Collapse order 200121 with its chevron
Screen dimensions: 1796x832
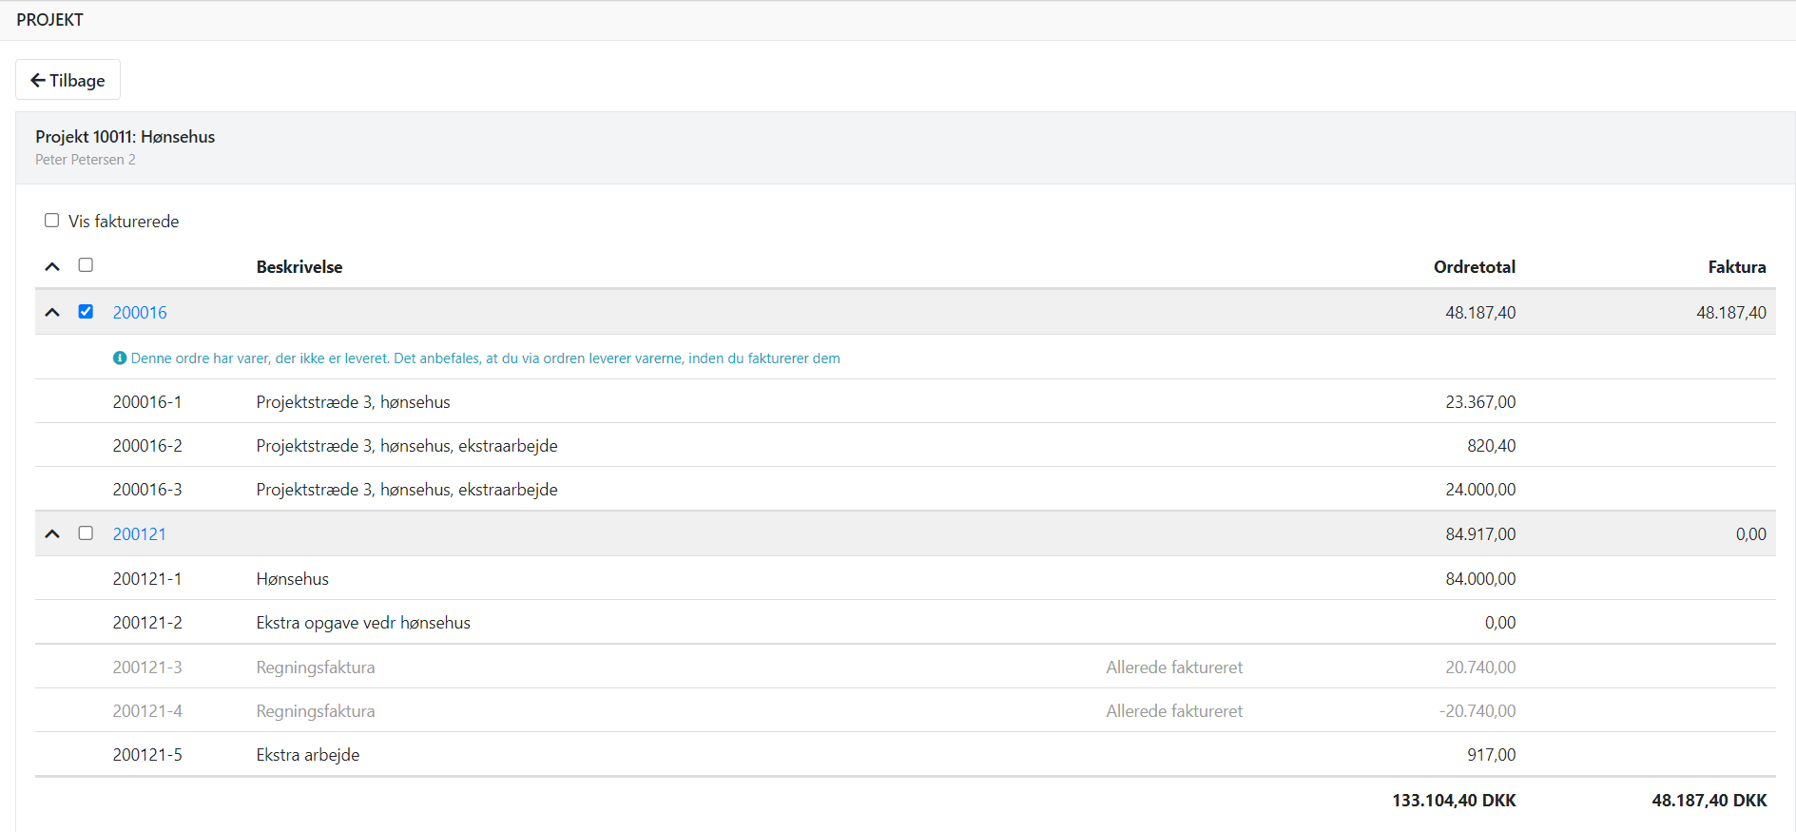pos(52,534)
